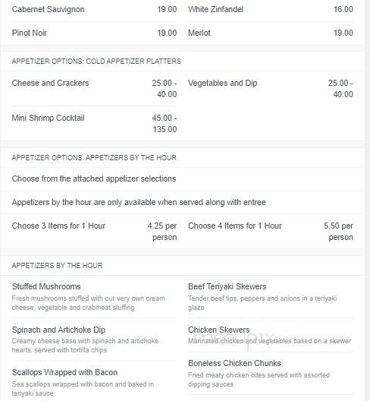370x401 pixels.
Task: Click the Vegetables and Dip platter
Action: tap(223, 83)
